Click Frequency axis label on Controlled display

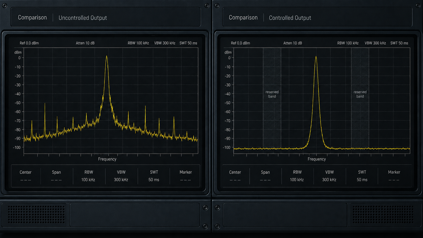(x=317, y=159)
